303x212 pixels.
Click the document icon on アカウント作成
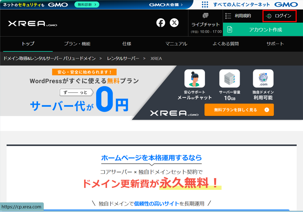coord(230,30)
